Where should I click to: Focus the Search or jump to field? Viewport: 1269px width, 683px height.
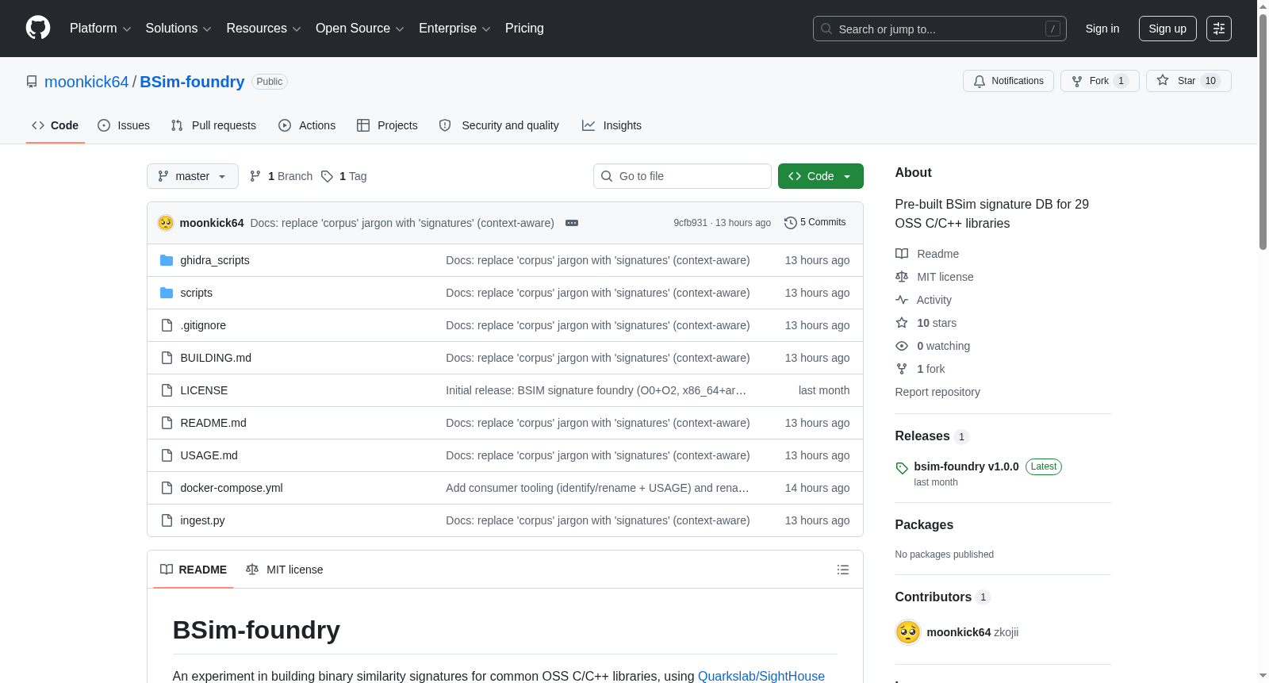[939, 29]
